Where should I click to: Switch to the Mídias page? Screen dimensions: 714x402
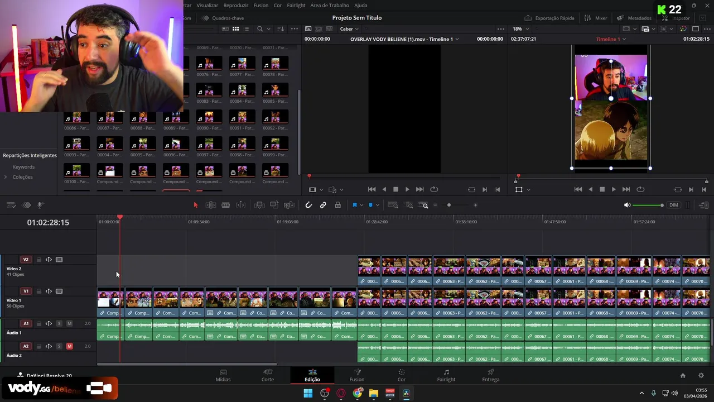pyautogui.click(x=223, y=375)
